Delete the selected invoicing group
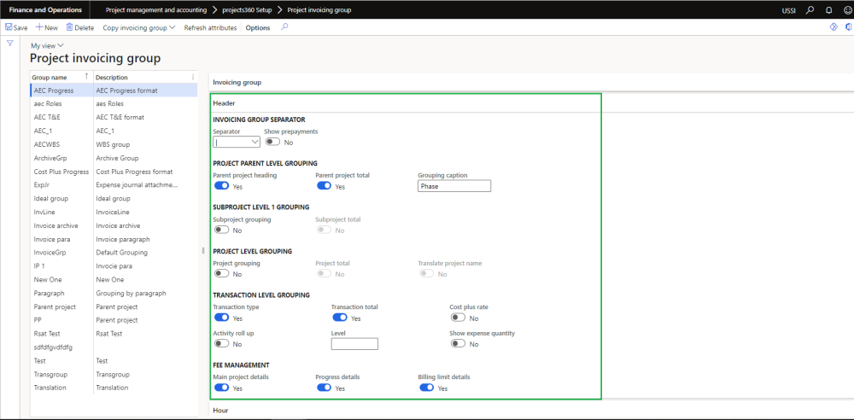The image size is (854, 420). click(x=80, y=27)
